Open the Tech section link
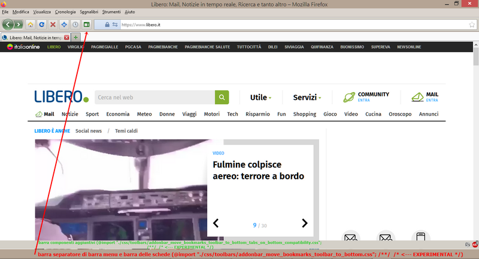The height and width of the screenshot is (259, 479). [232, 114]
